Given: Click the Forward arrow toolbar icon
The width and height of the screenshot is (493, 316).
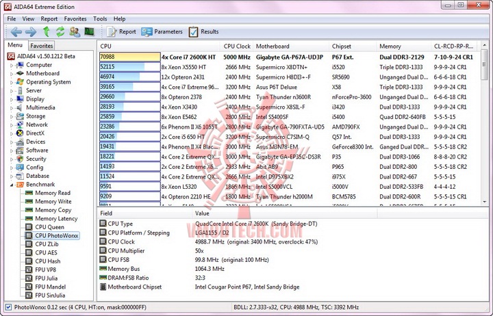Looking at the screenshot, I should tap(31, 31).
